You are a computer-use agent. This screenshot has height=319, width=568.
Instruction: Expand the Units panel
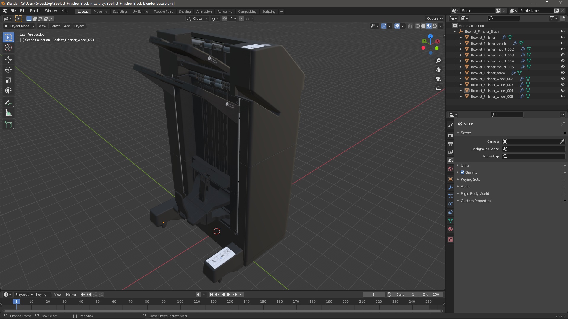pos(465,165)
